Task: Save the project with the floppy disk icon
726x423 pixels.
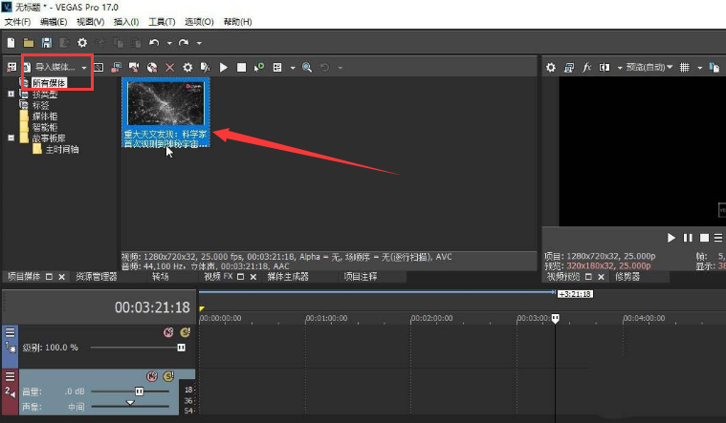Action: pyautogui.click(x=46, y=43)
